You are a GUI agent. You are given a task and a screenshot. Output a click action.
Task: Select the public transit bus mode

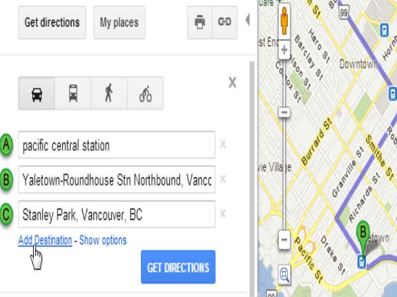pyautogui.click(x=73, y=93)
